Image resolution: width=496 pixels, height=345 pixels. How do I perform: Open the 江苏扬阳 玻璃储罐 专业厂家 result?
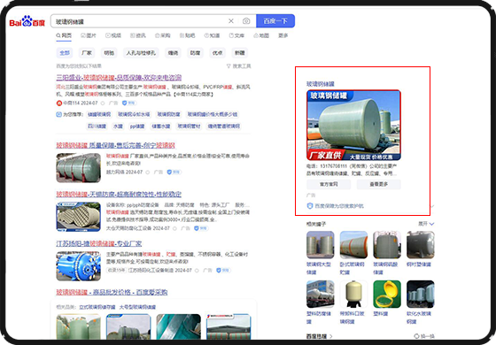pyautogui.click(x=99, y=243)
